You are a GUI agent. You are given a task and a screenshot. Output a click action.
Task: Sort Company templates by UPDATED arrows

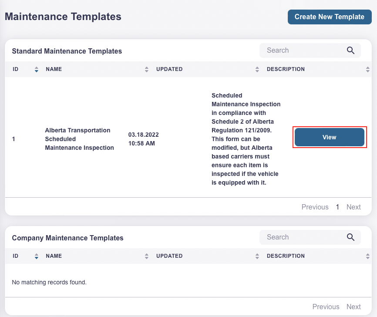(x=257, y=256)
